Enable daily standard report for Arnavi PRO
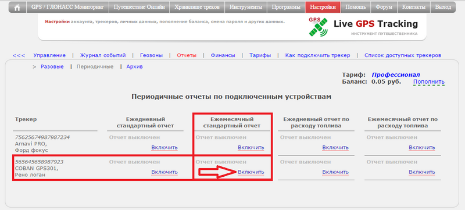This screenshot has width=465, height=210. 164,147
